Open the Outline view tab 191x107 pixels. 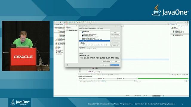(x=173, y=24)
